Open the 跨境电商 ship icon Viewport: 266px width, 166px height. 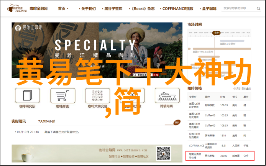pyautogui.click(x=167, y=95)
